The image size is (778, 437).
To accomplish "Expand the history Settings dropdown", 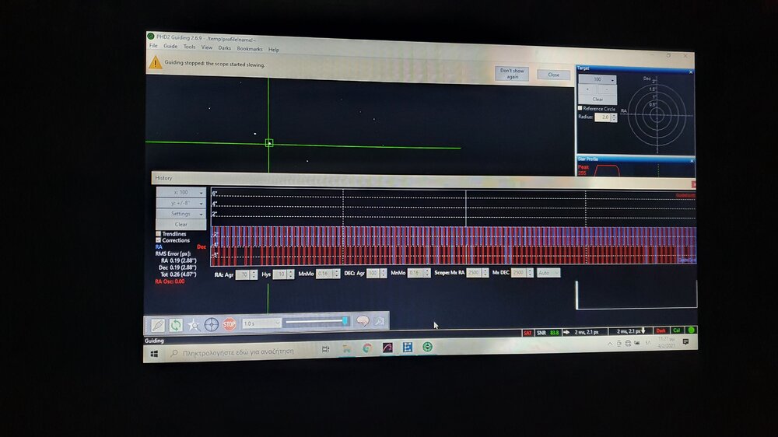I will (181, 214).
